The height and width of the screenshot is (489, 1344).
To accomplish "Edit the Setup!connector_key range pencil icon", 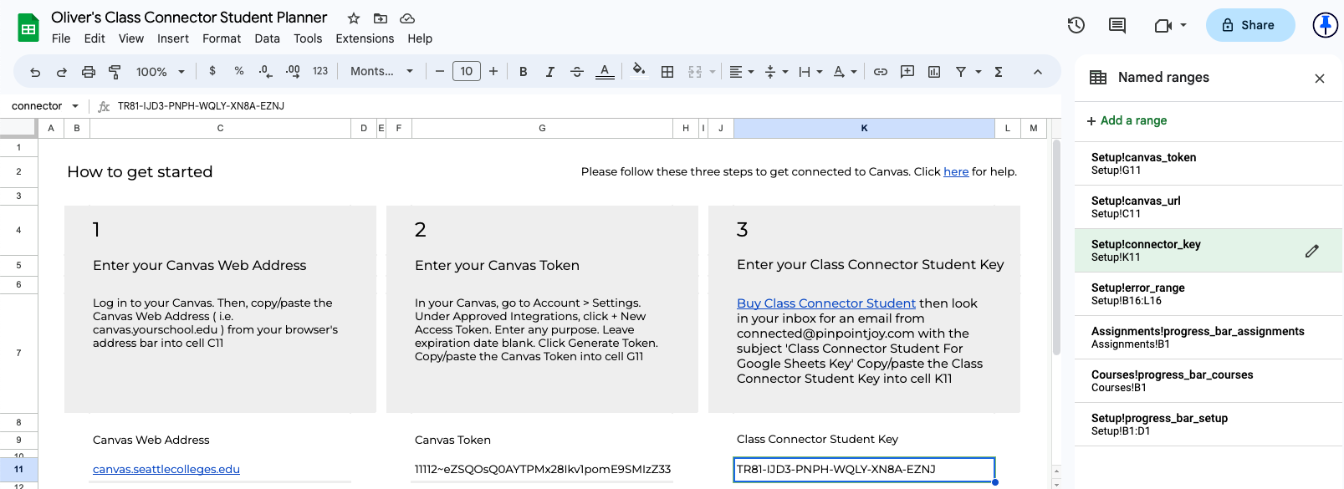I will click(1312, 251).
